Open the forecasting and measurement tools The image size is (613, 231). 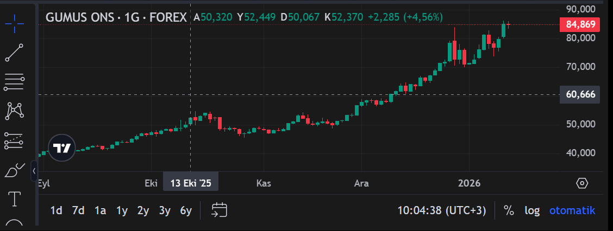[x=14, y=140]
